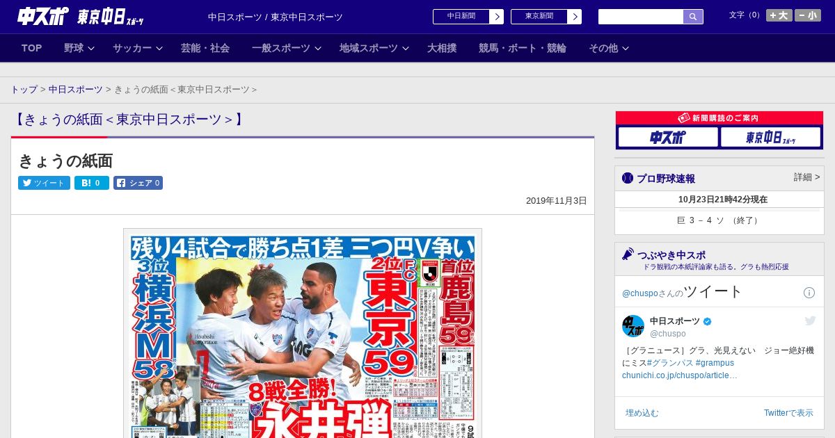Click the Hatena B! bookmark button

pos(92,183)
